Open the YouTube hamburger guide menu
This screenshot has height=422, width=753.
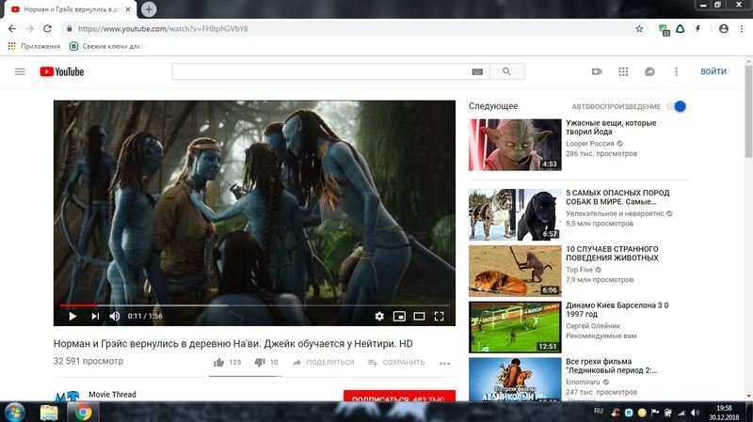pyautogui.click(x=20, y=71)
